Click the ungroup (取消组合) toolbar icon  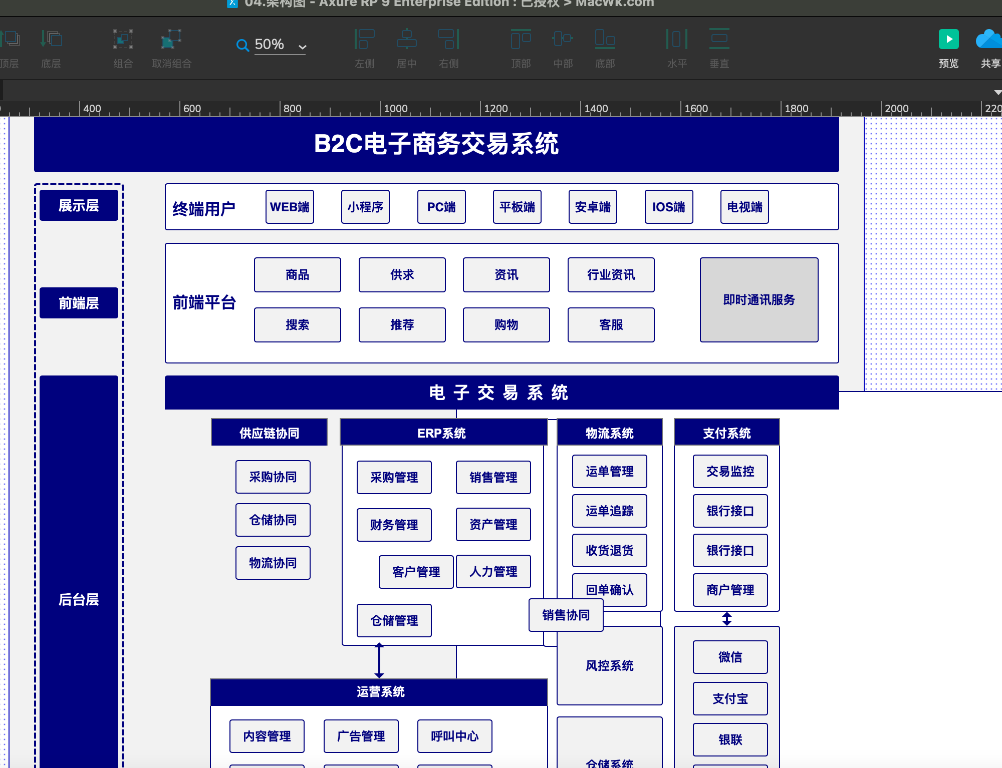point(171,39)
